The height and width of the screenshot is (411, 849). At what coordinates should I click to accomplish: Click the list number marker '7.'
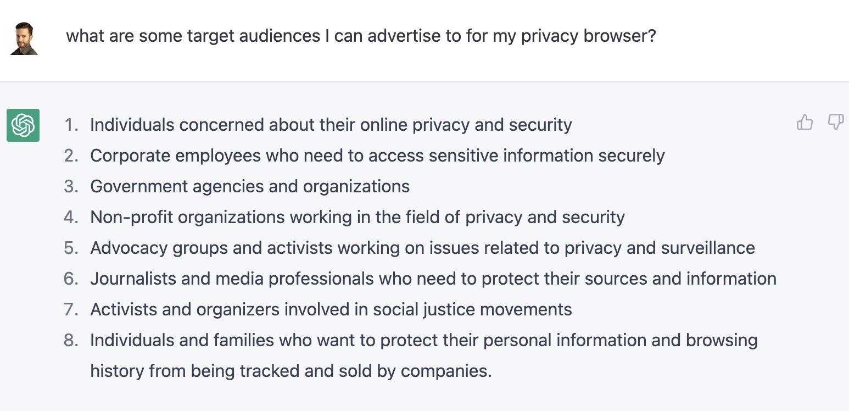pos(72,310)
